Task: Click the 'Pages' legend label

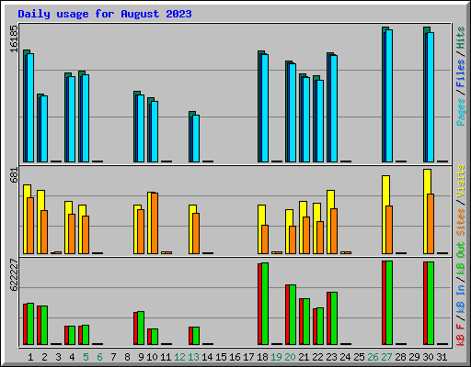Action: pos(461,112)
